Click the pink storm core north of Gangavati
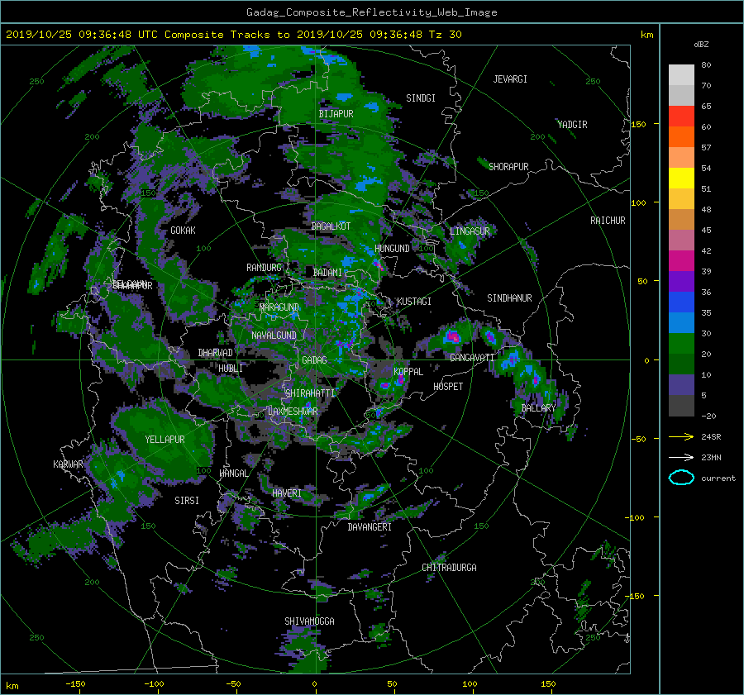This screenshot has width=744, height=695. pos(453,337)
